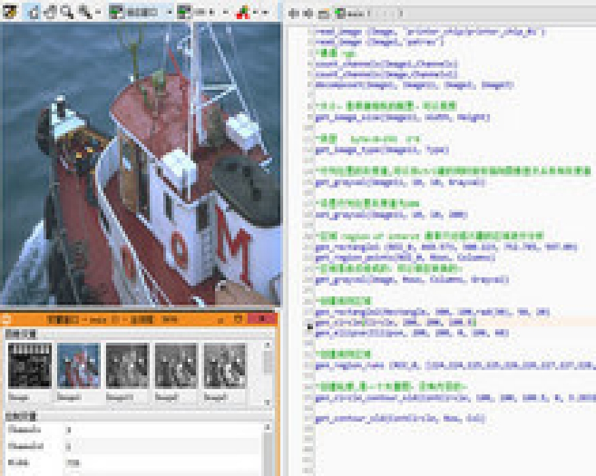Go back with program window left arrow

(x=294, y=12)
